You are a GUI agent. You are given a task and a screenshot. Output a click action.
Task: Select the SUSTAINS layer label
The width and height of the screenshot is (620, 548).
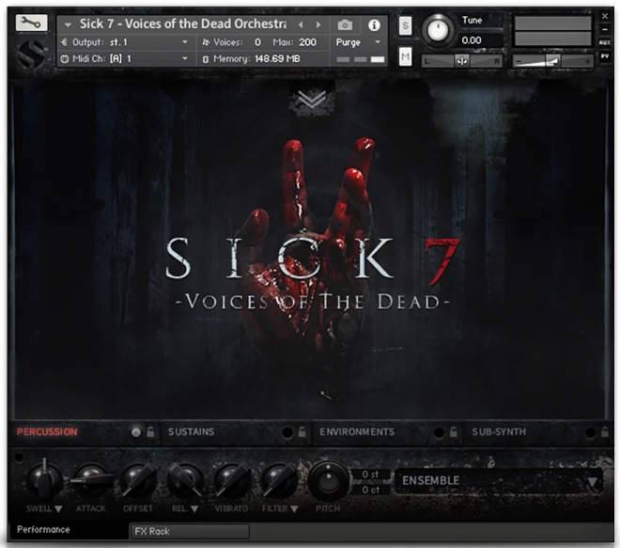(191, 432)
